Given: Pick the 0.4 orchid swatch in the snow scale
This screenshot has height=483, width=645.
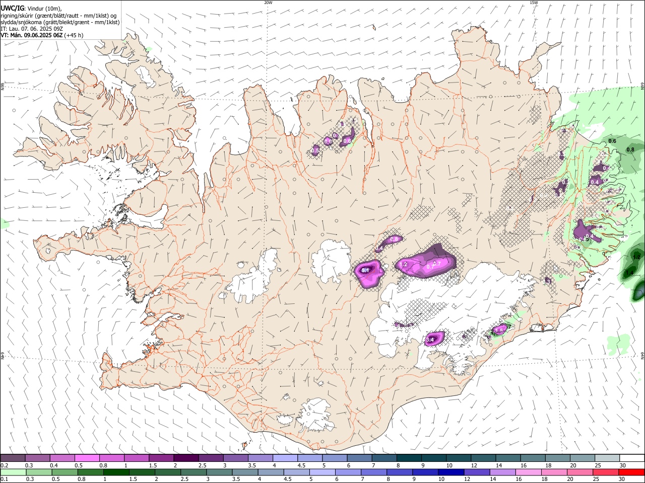Looking at the screenshot, I should click(62, 458).
